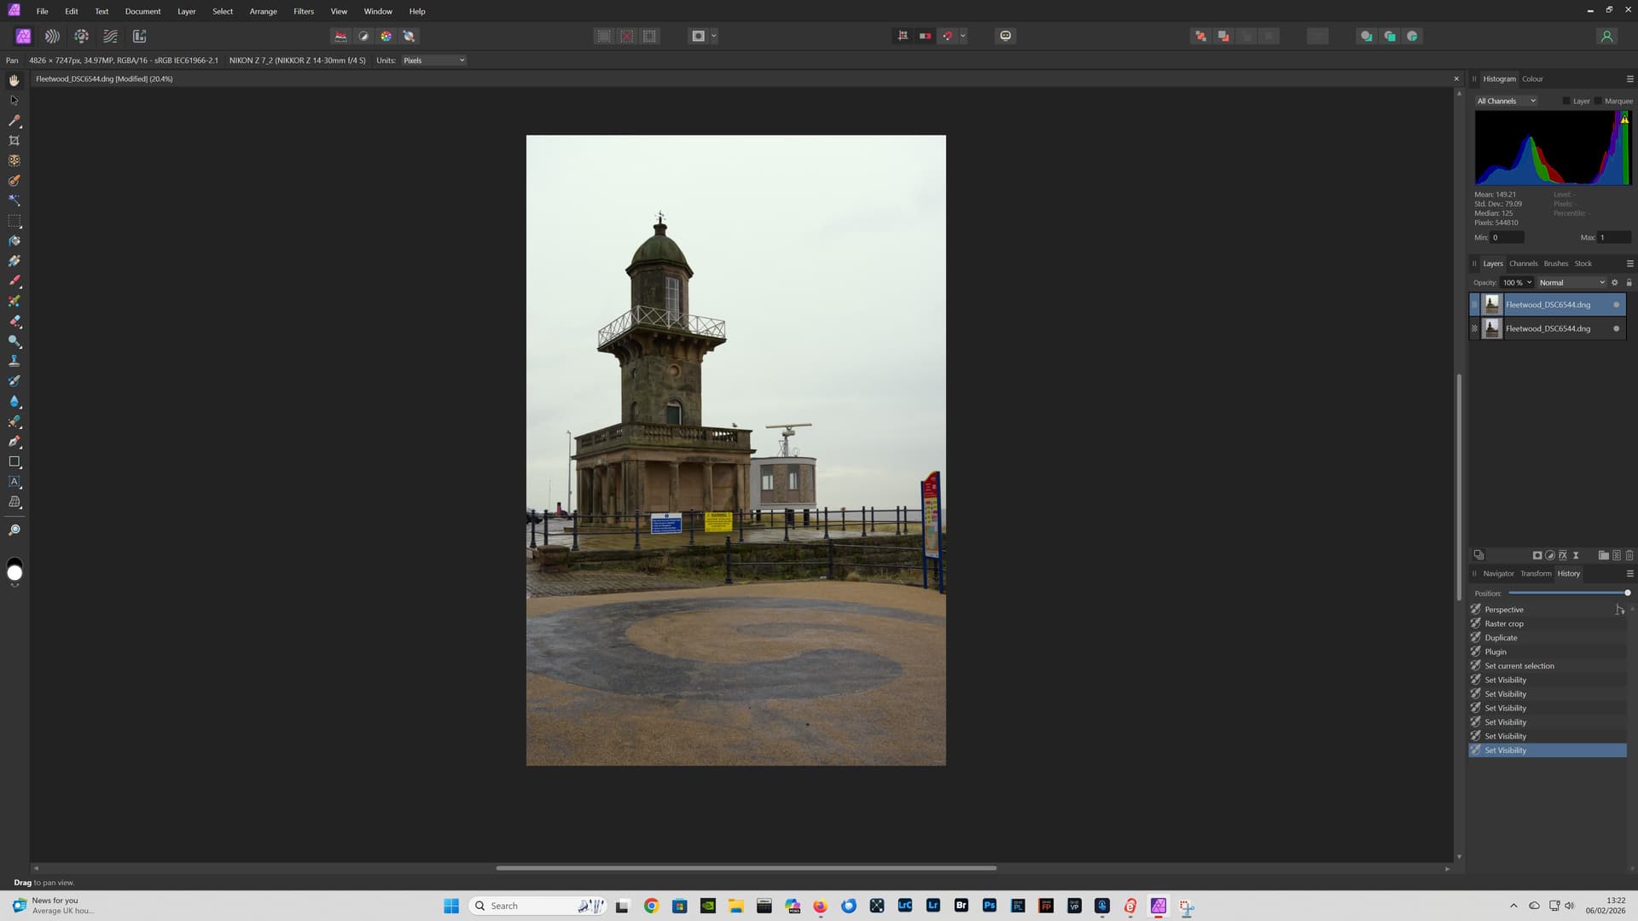Enable the Marquee checkbox in Histogram
This screenshot has width=1638, height=921.
(1599, 101)
